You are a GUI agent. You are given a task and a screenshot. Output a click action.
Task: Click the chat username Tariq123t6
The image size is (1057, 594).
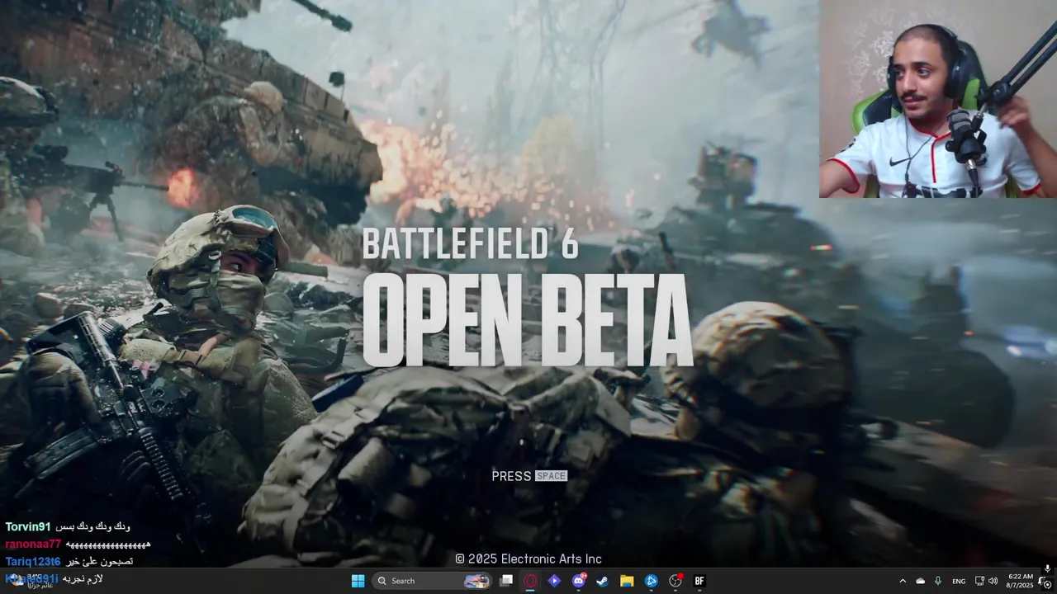pyautogui.click(x=33, y=561)
